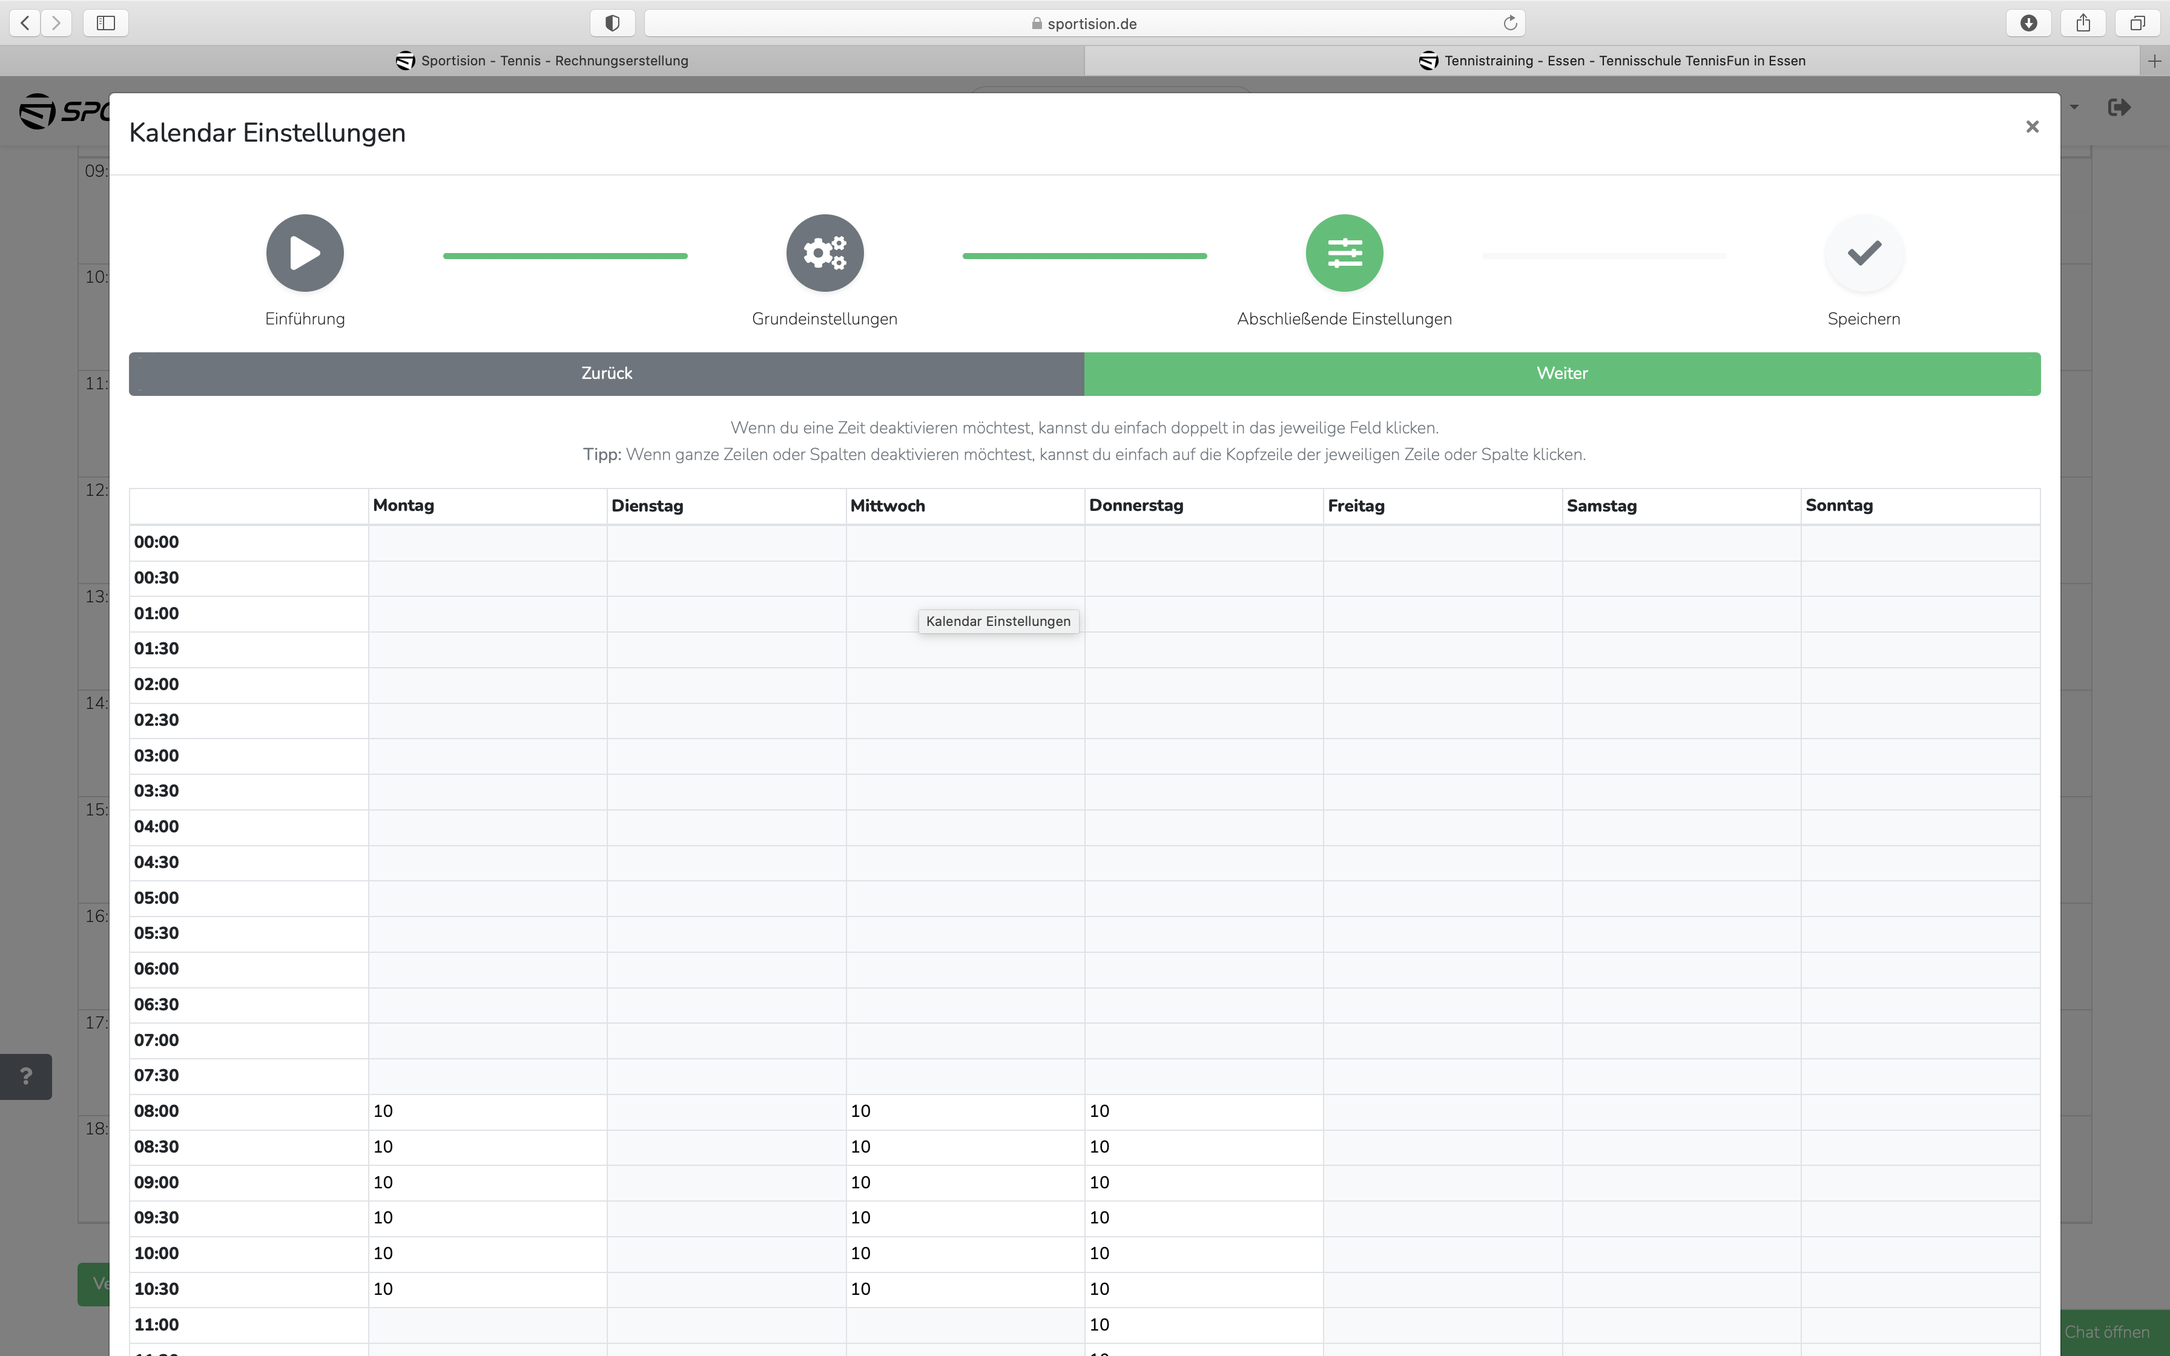Click the 01:30 row header
Screen dimensions: 2170x1356
pyautogui.click(x=248, y=650)
